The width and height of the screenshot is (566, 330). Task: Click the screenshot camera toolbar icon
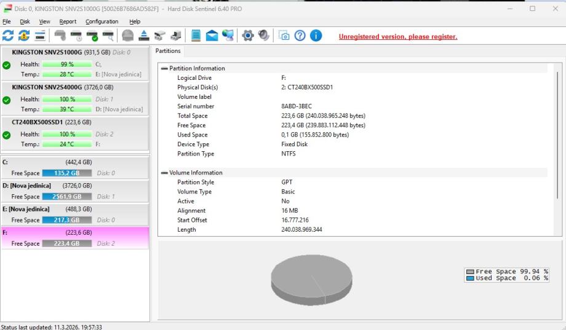(284, 36)
